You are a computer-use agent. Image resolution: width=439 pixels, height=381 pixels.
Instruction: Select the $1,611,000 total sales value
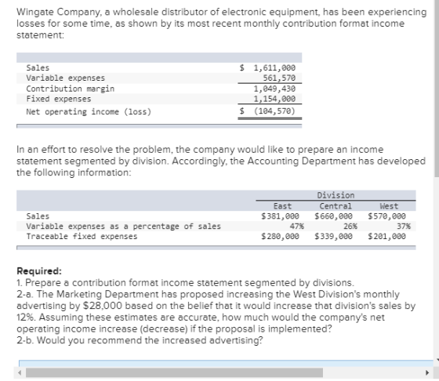(x=267, y=67)
